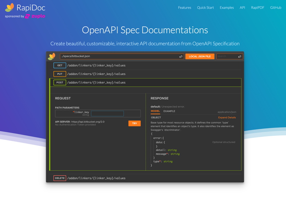Click the PUT method badge
The image size is (286, 197).
point(60,74)
